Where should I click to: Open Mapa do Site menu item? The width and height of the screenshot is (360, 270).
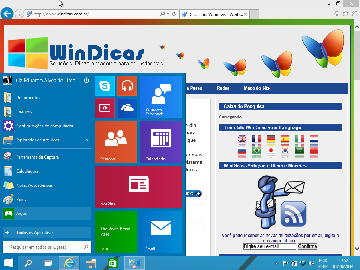257,88
